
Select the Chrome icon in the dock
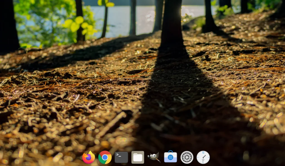[x=105, y=157]
